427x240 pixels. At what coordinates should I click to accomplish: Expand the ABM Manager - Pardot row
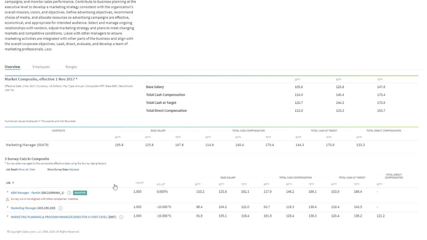click(8, 192)
